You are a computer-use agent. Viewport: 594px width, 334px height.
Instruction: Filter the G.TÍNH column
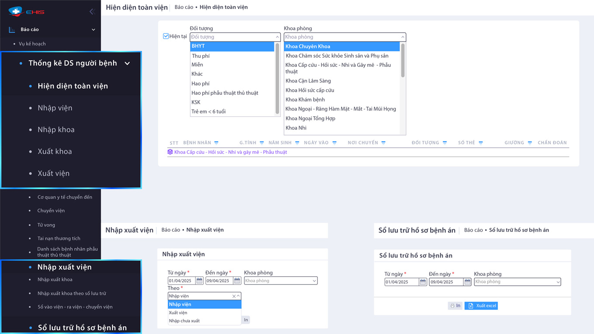(262, 143)
